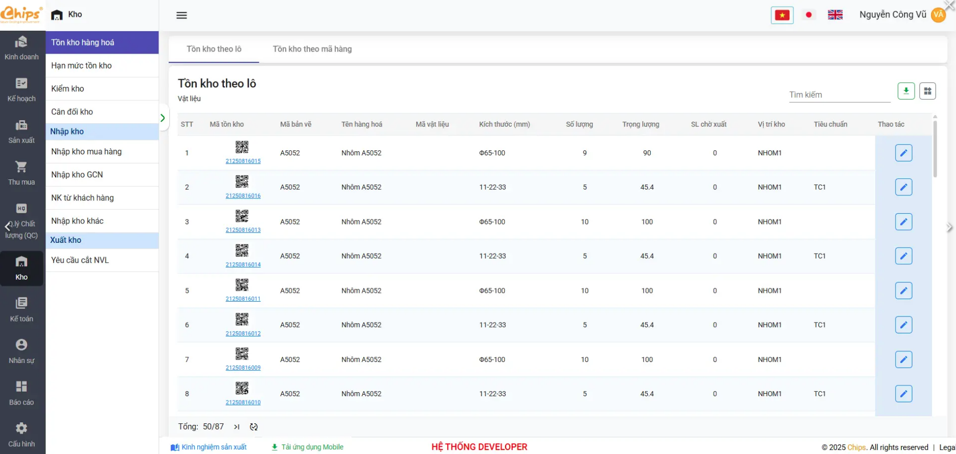The width and height of the screenshot is (956, 454).
Task: Sort by the Mã tồn kho column header
Action: pos(226,124)
